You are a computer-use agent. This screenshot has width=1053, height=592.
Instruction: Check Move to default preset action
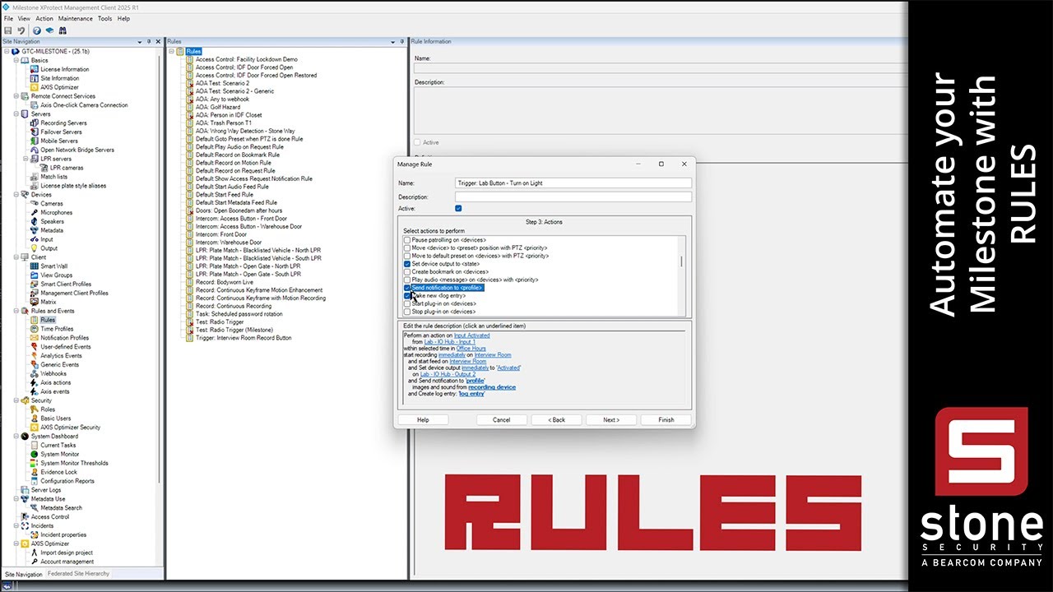click(x=407, y=256)
